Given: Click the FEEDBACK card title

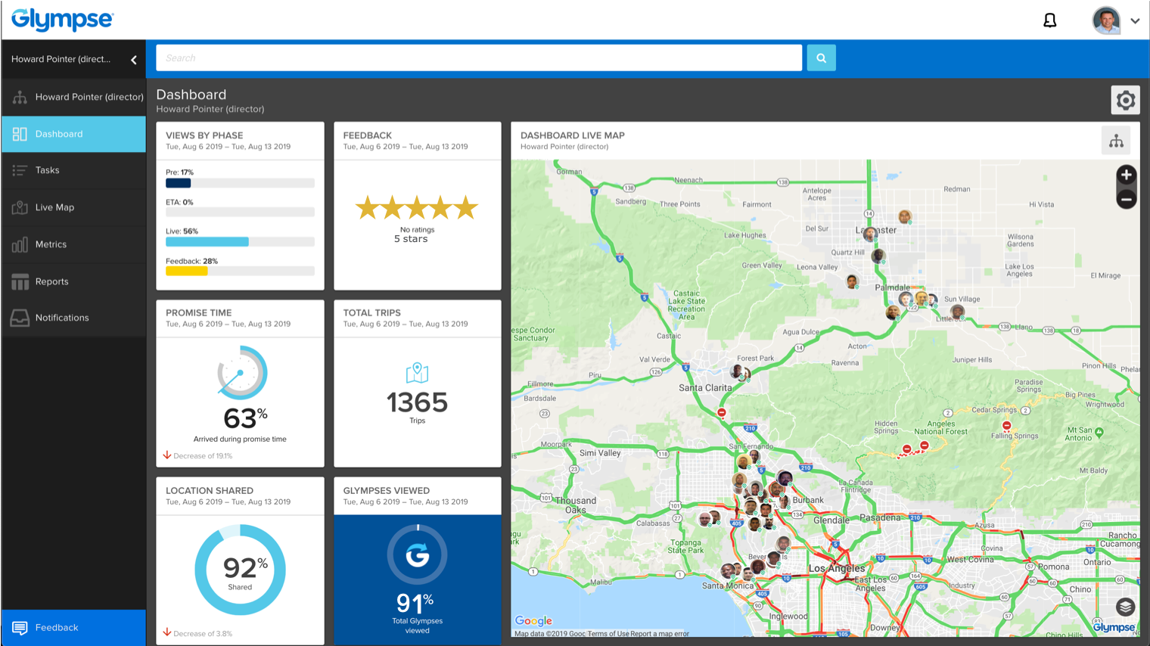Looking at the screenshot, I should coord(368,135).
